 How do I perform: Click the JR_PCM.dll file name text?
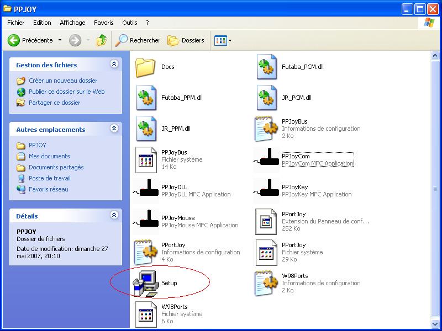pyautogui.click(x=297, y=98)
